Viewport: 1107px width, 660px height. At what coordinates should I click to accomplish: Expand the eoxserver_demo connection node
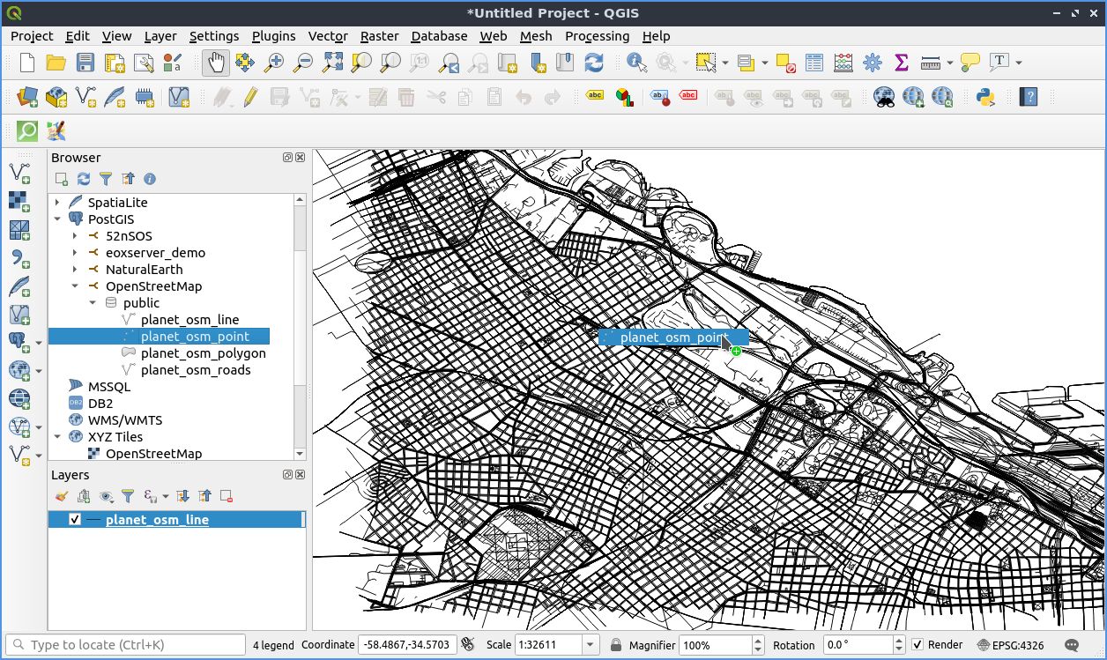(x=75, y=253)
